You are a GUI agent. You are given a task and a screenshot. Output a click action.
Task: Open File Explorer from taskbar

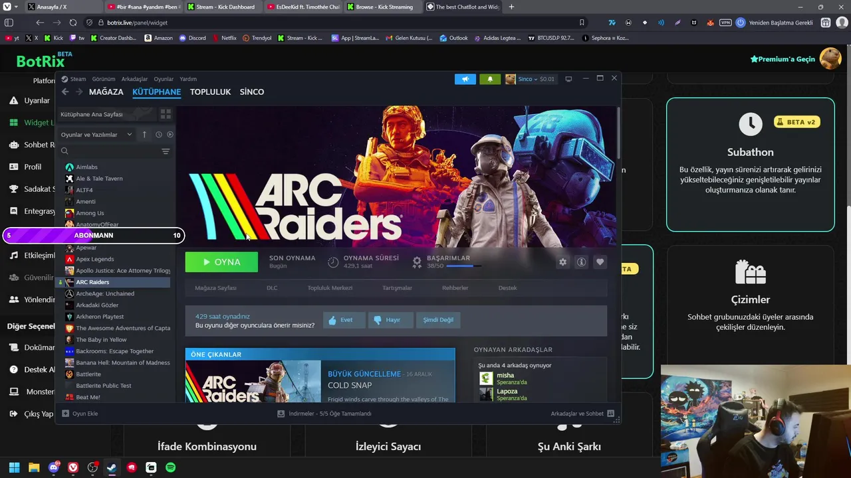pyautogui.click(x=34, y=467)
